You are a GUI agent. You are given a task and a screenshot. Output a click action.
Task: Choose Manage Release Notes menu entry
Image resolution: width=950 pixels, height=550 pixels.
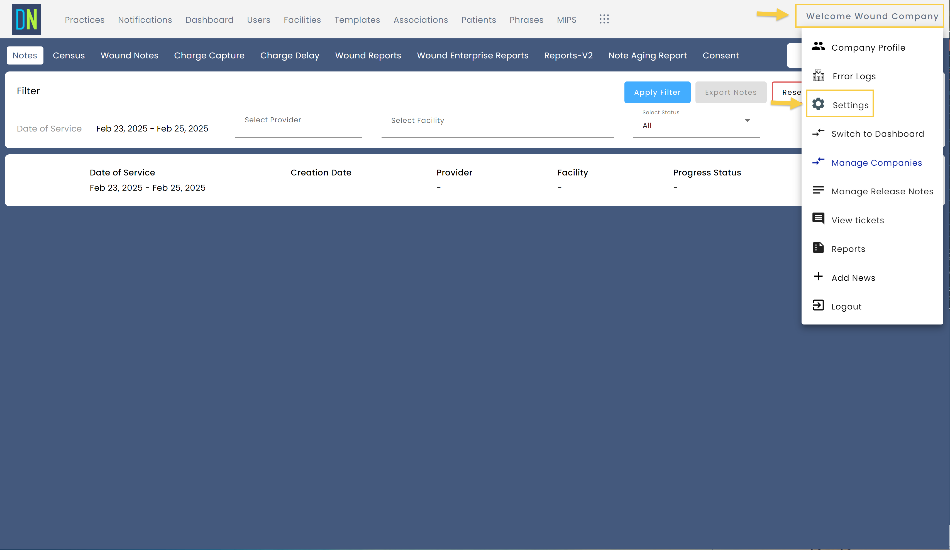872,191
